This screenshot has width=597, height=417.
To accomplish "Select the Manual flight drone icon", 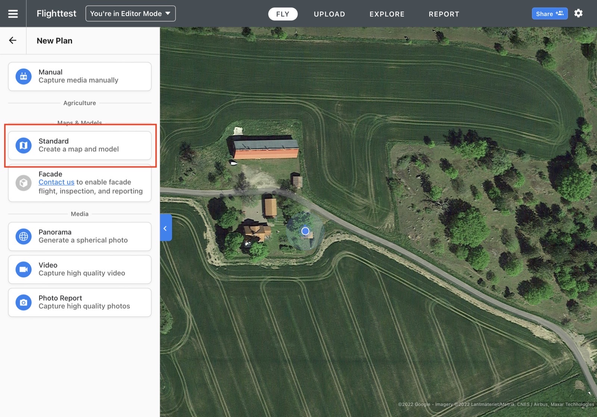I will click(x=24, y=77).
